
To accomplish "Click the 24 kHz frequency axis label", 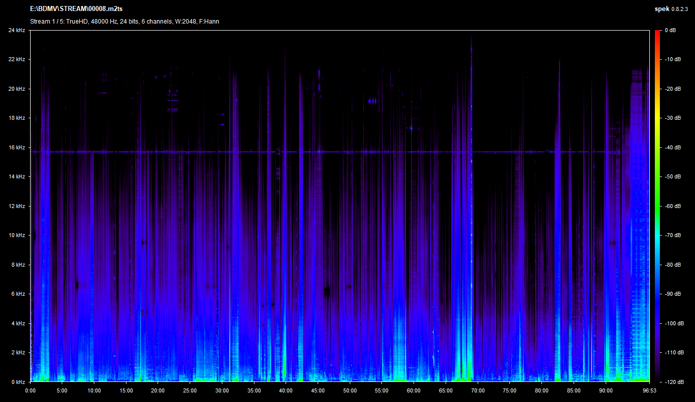I will click(17, 31).
